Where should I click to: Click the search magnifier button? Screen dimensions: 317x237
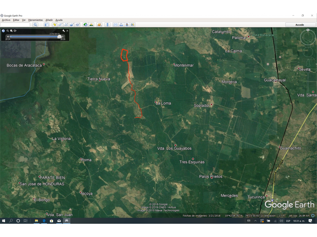point(35,25)
